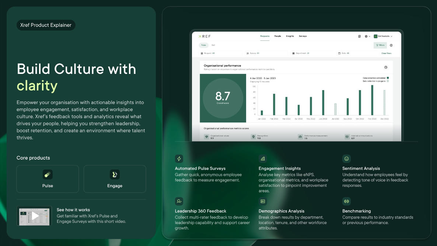The image size is (437, 246).
Task: Click the Organisational values diamond icon
Action: pyautogui.click(x=206, y=137)
